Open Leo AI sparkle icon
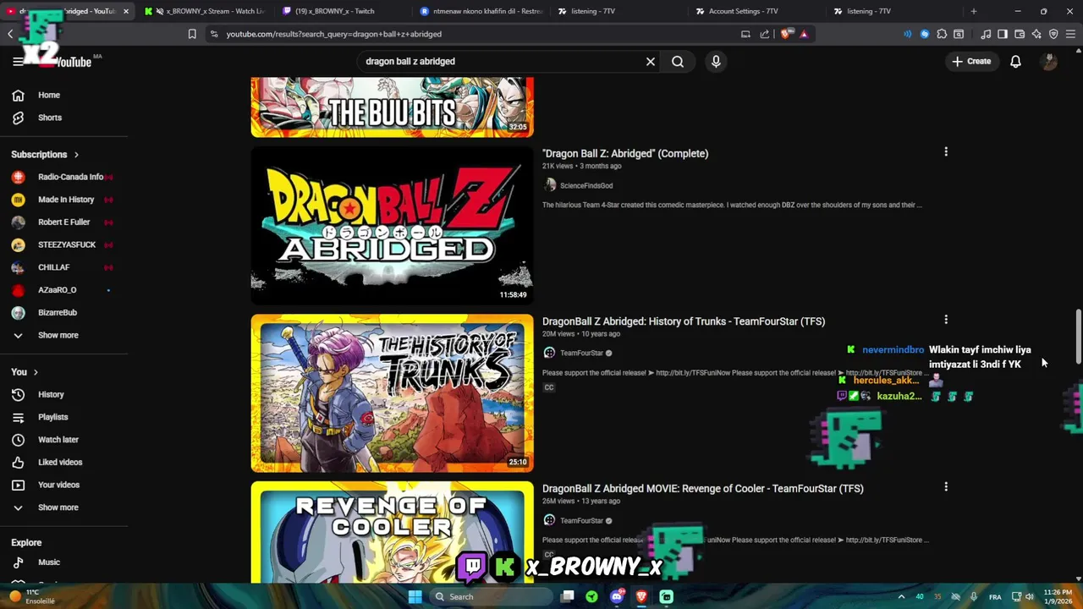Viewport: 1083px width, 609px height. pyautogui.click(x=1036, y=34)
